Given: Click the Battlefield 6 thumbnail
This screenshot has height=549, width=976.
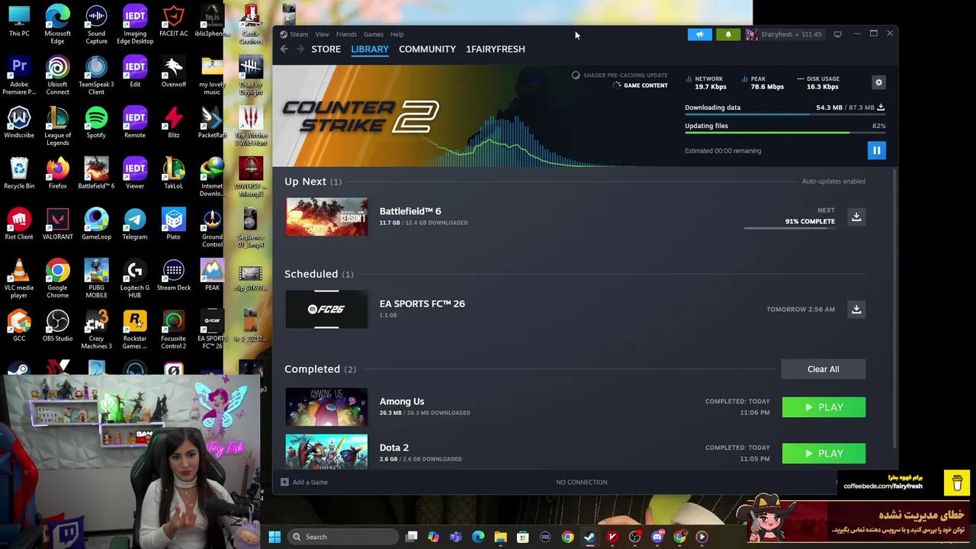Looking at the screenshot, I should [326, 217].
